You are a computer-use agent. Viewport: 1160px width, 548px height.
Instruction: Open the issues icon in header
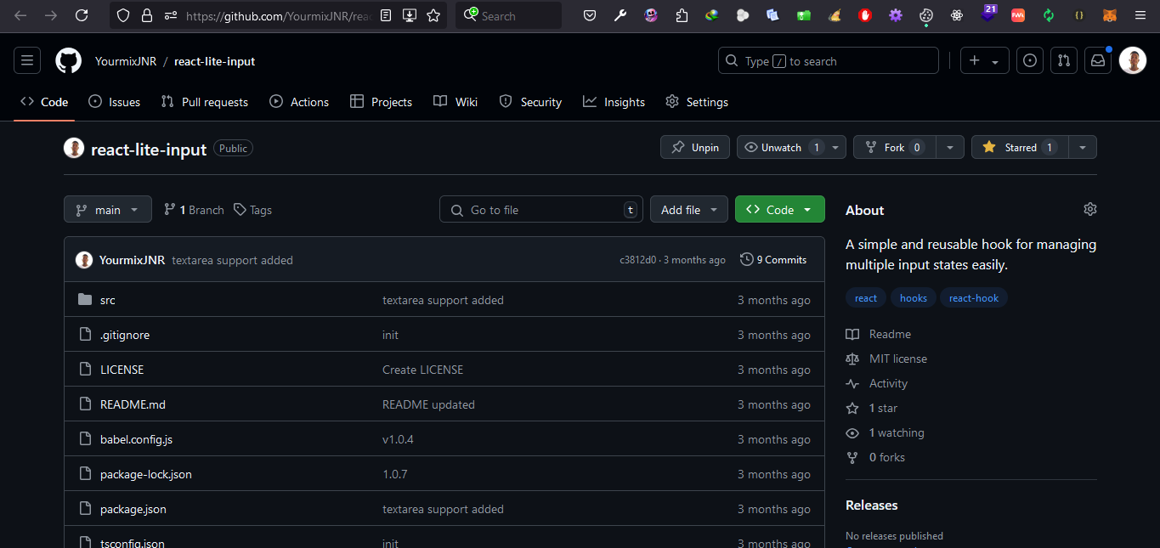1030,61
